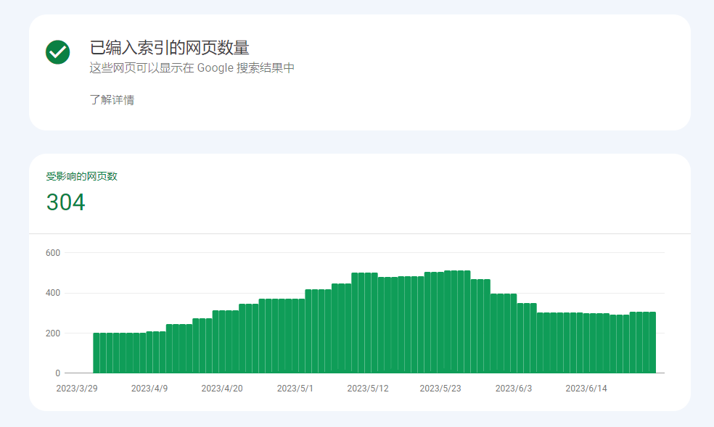Image resolution: width=714 pixels, height=427 pixels.
Task: Click the rightmost green bar in chart
Action: (652, 342)
